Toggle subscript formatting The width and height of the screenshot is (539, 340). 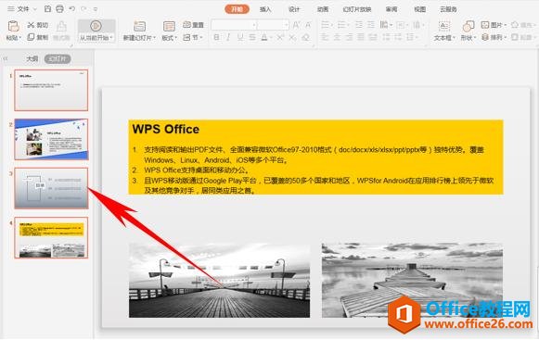pos(292,37)
